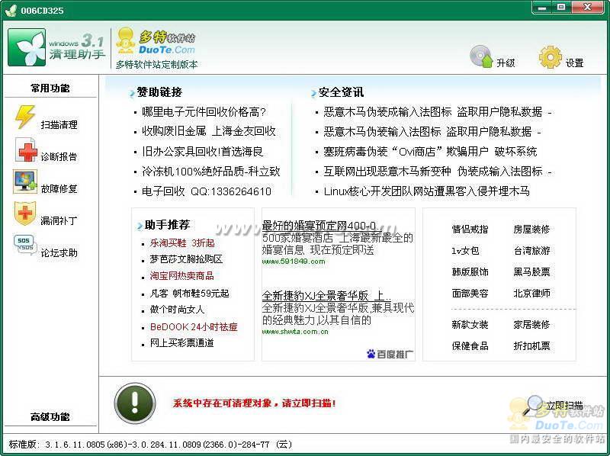Open 网上买彩票通道 link

[181, 343]
